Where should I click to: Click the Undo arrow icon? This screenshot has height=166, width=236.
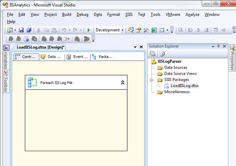click(x=64, y=30)
